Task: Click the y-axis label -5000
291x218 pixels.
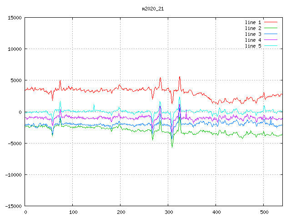Action: pyautogui.click(x=15, y=144)
